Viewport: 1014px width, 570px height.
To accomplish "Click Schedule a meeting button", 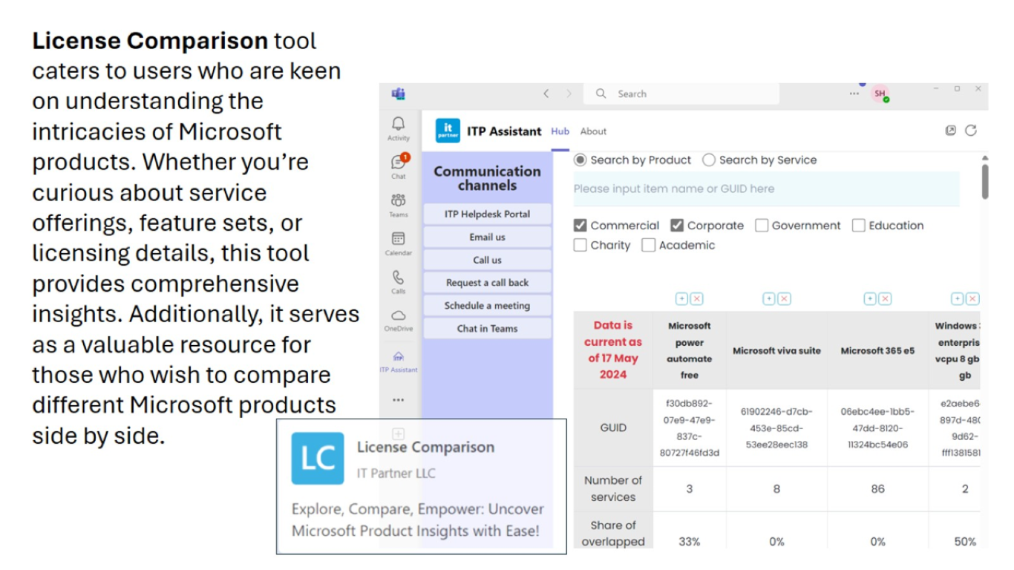I will (x=488, y=306).
